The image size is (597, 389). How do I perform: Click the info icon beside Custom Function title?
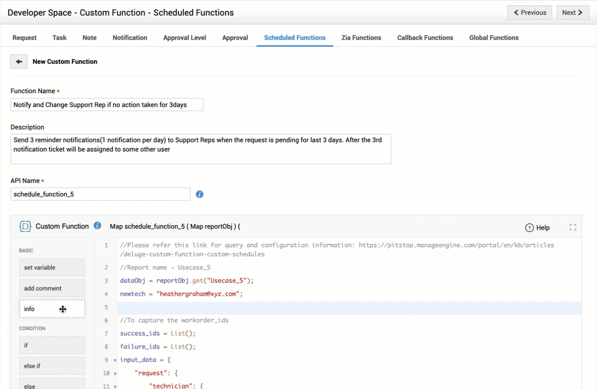97,226
